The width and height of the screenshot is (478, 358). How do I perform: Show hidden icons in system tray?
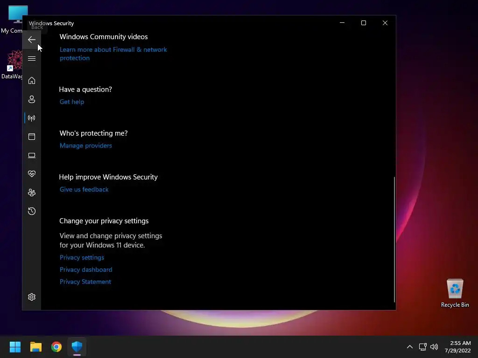(x=410, y=347)
